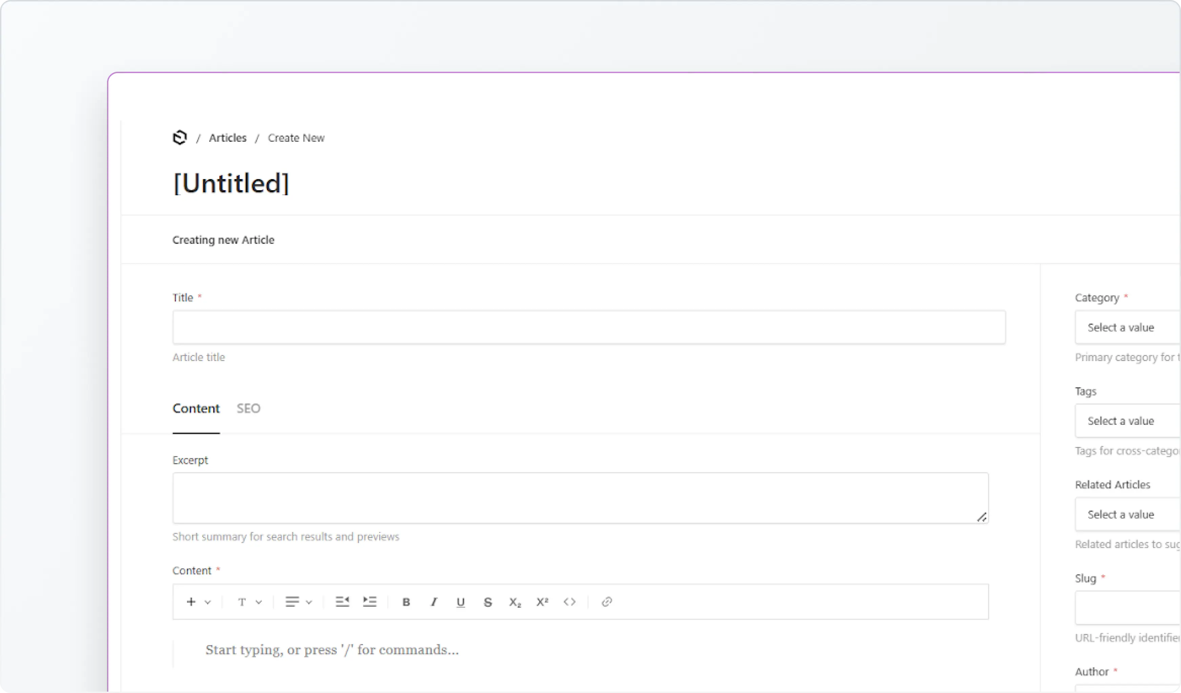Toggle bold formatting in the content editor
Viewport: 1181px width, 693px height.
[x=406, y=602]
